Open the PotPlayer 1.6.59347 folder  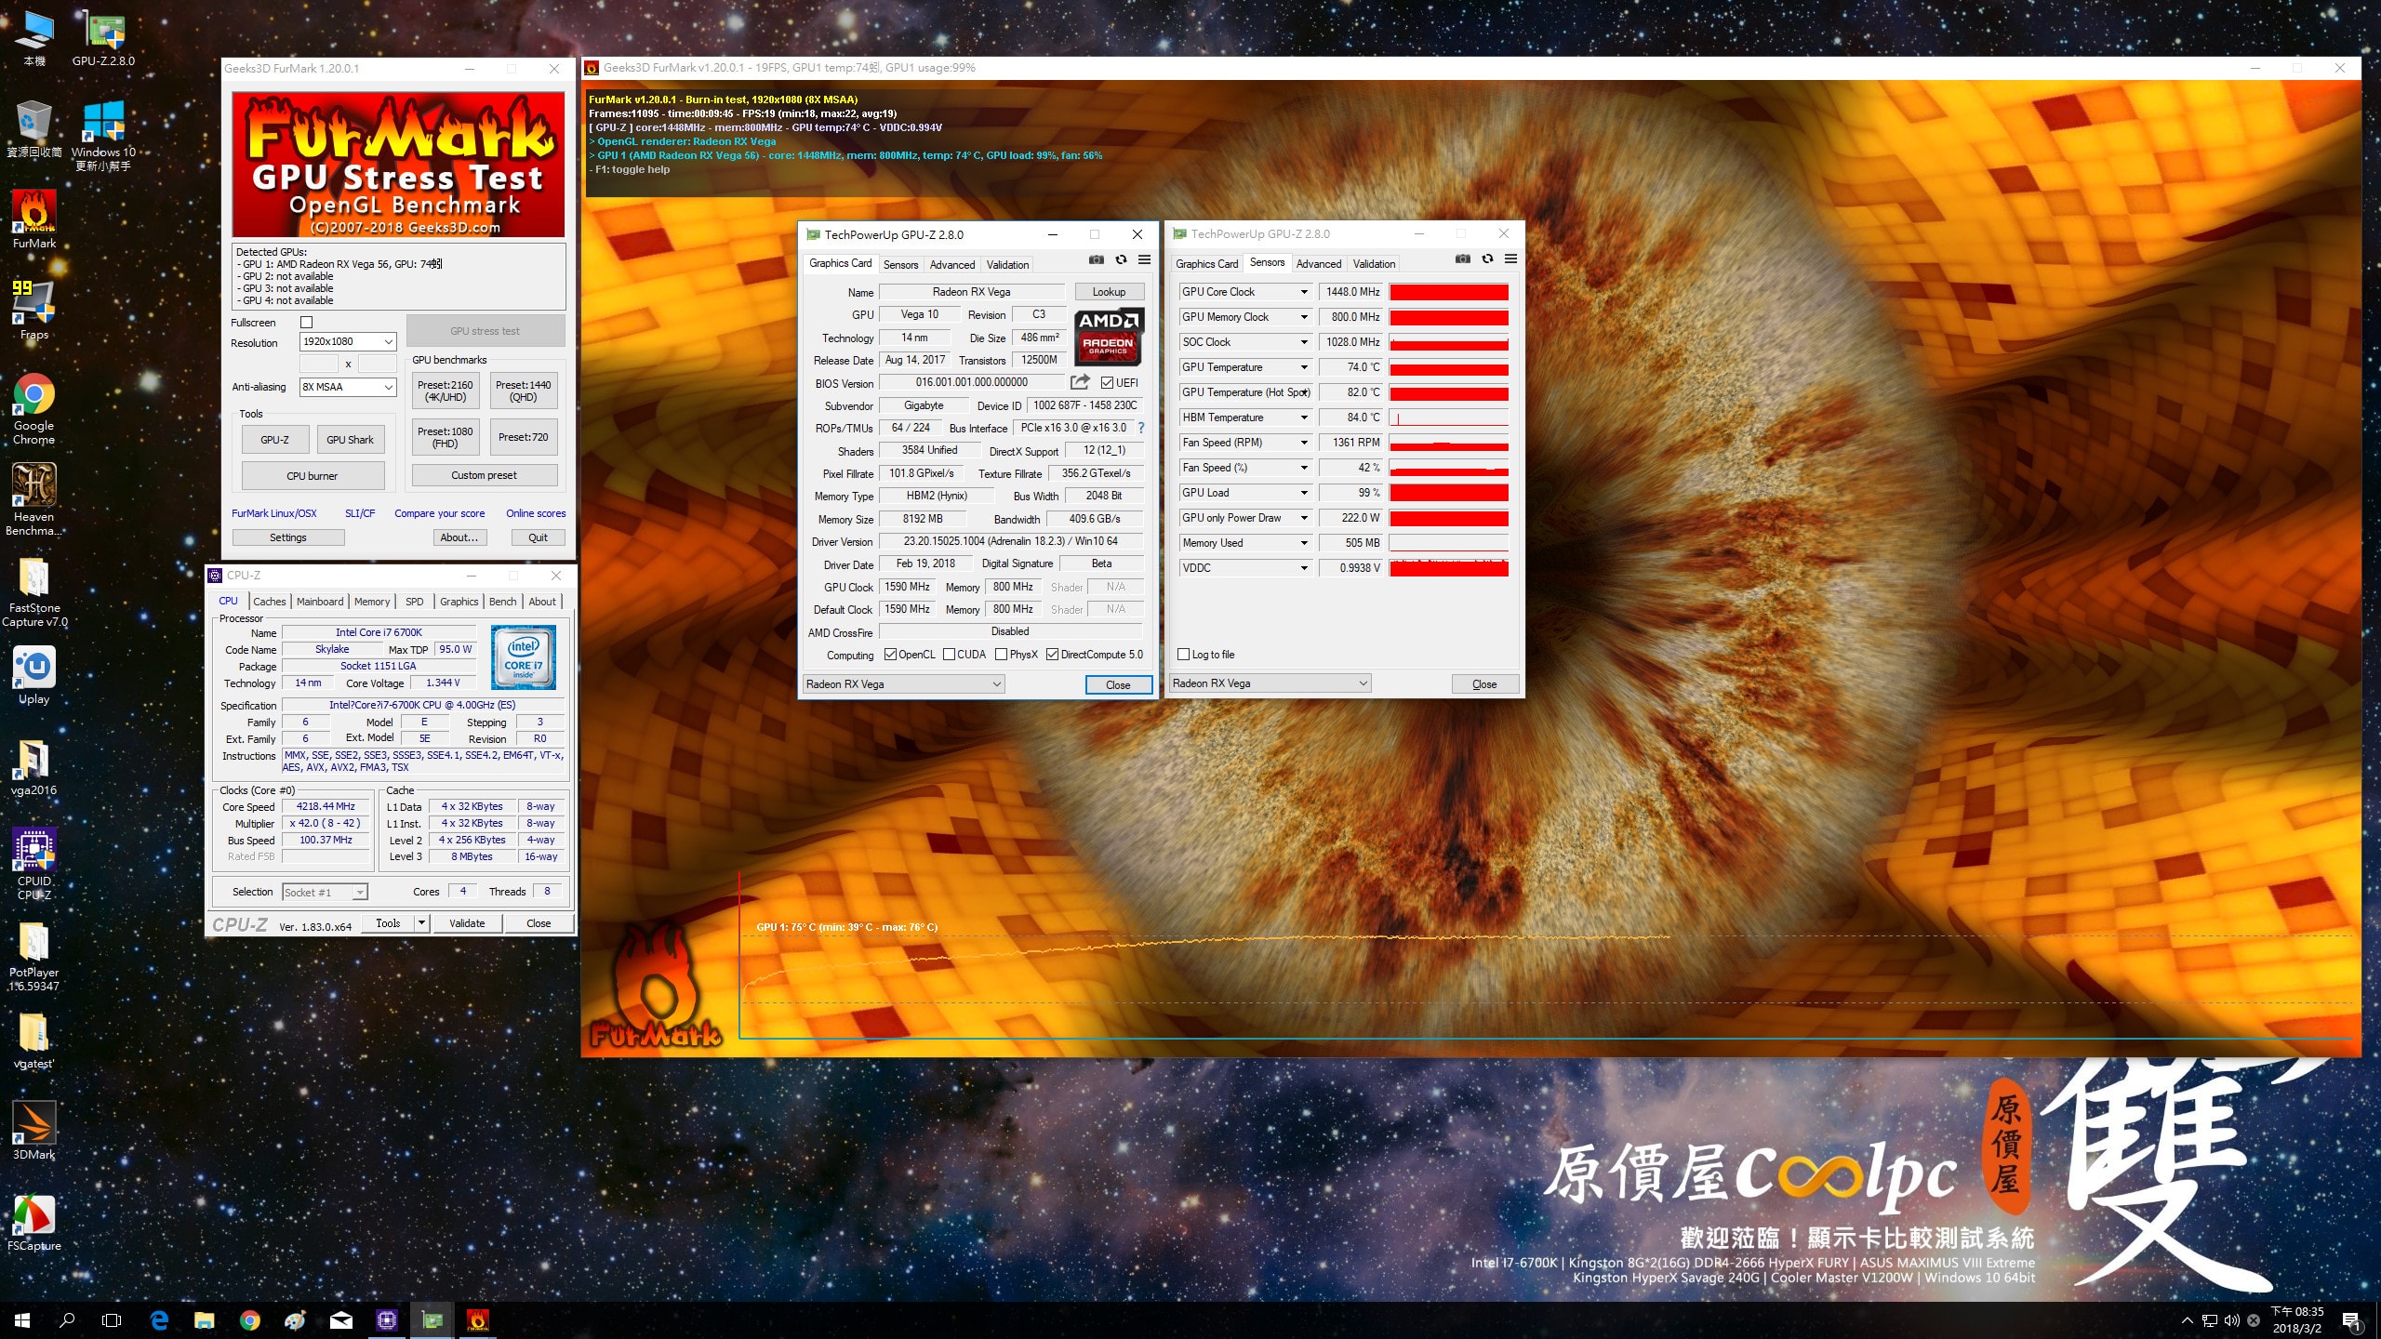[x=33, y=958]
